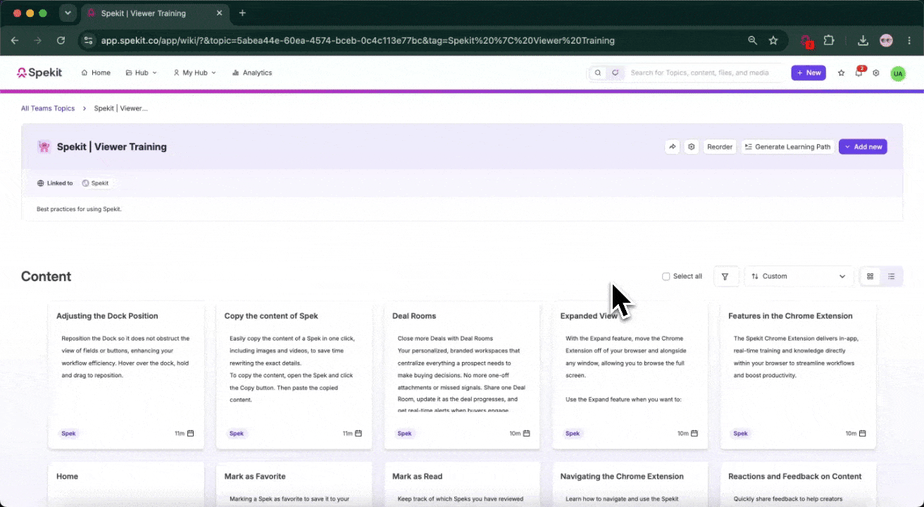Open Chrome zoom magnifier in address bar
Image resolution: width=924 pixels, height=507 pixels.
coord(753,41)
